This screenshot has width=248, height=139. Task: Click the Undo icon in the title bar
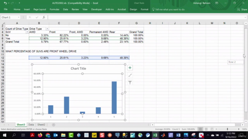[x=5, y=3]
